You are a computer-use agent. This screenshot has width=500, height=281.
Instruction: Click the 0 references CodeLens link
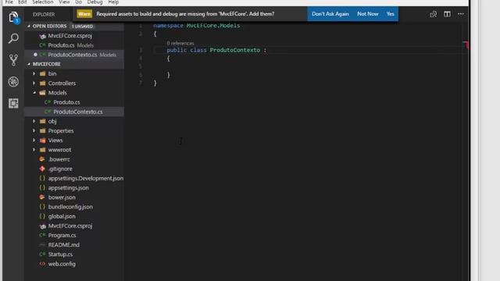click(180, 44)
